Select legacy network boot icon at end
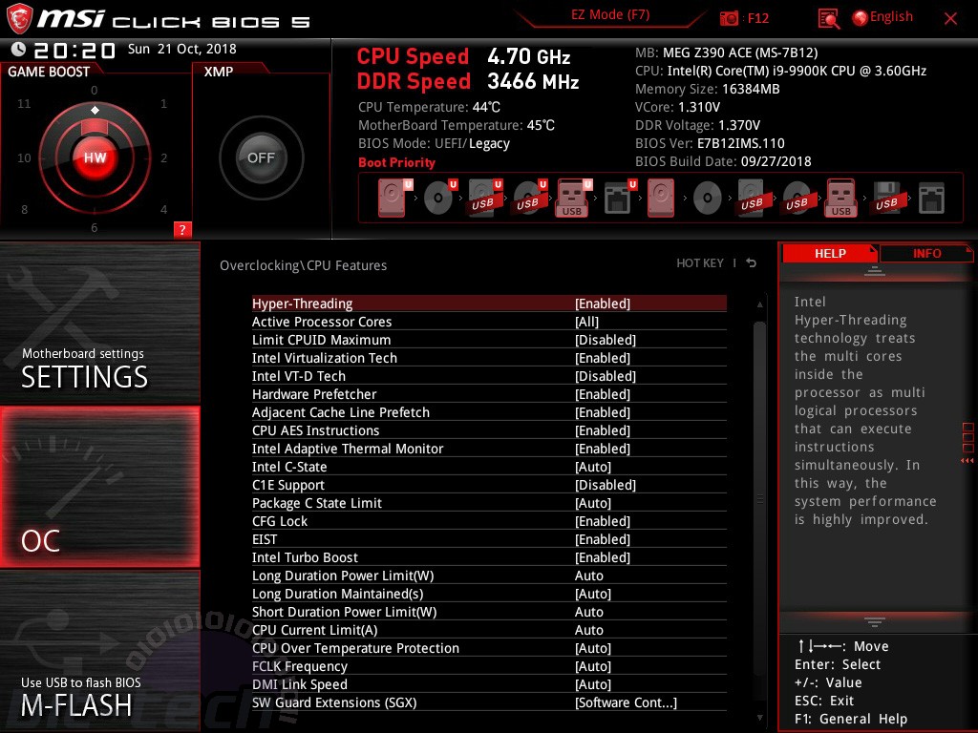The height and width of the screenshot is (733, 978). (932, 198)
